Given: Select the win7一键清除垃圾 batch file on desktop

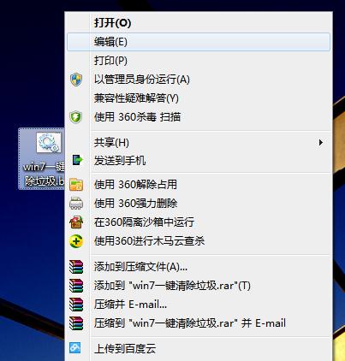Looking at the screenshot, I should 42,159.
